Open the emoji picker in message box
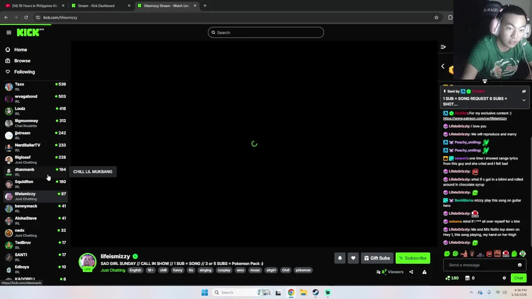Screen dimensions: 532x299 click(520, 265)
